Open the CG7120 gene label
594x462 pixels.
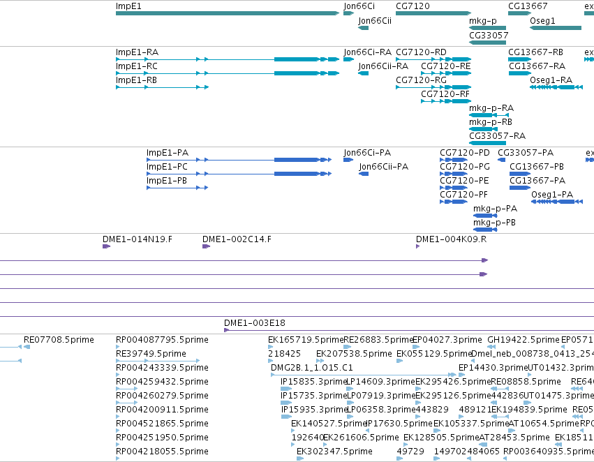click(x=413, y=6)
